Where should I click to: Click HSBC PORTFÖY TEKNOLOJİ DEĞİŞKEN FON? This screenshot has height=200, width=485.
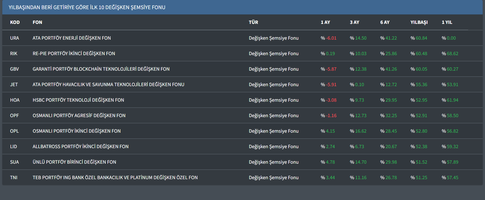click(78, 100)
